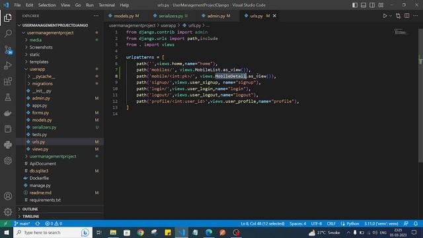This screenshot has height=238, width=423.
Task: Click the main branch in status bar
Action: click(22, 223)
